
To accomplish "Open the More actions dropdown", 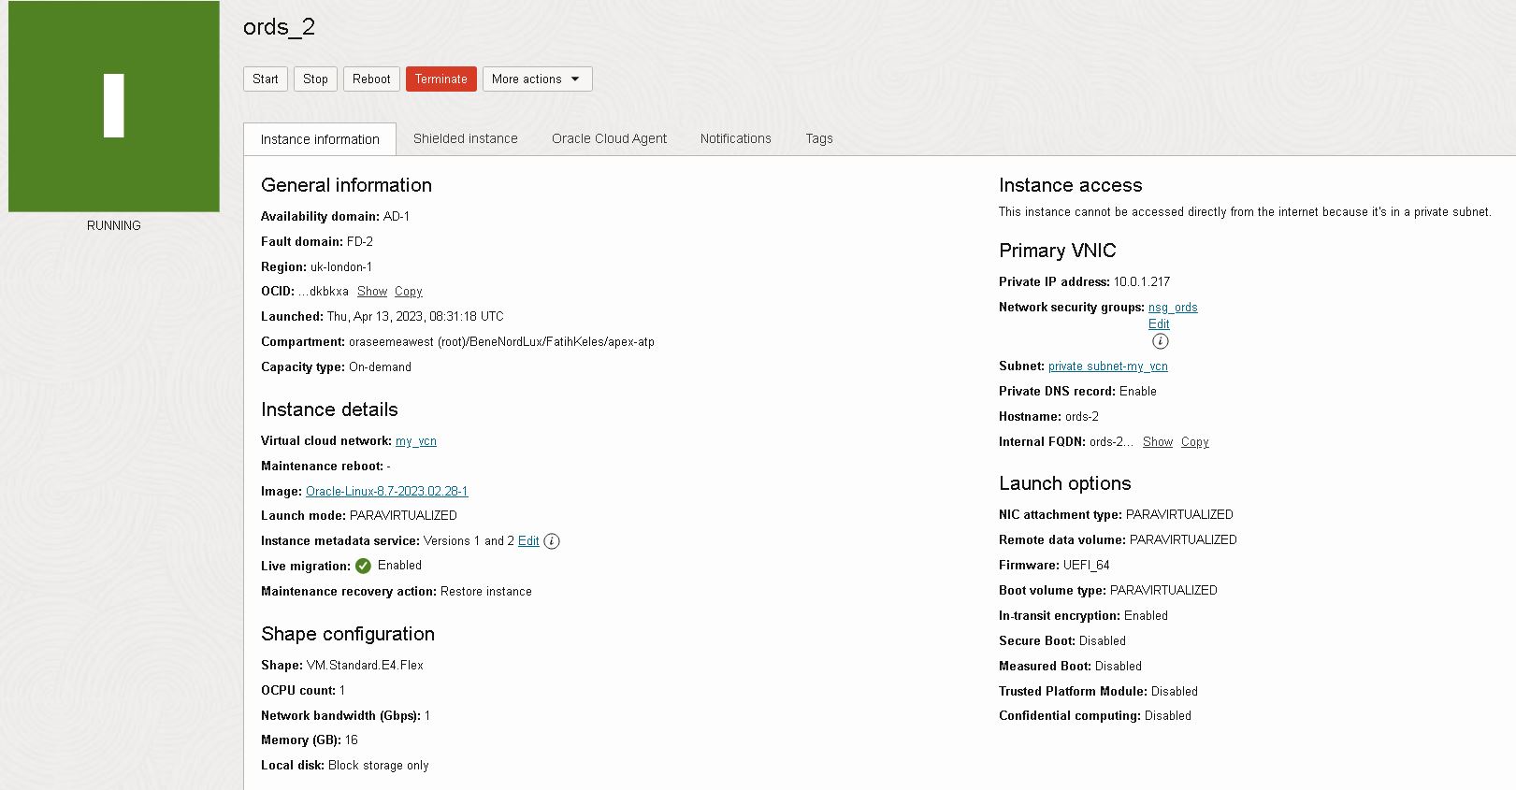I will [537, 79].
